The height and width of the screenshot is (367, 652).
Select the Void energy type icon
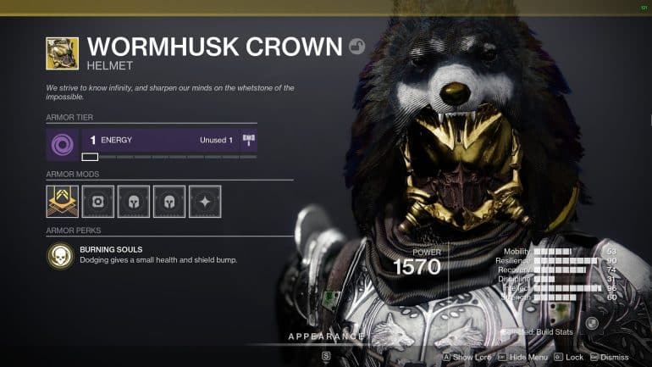63,144
